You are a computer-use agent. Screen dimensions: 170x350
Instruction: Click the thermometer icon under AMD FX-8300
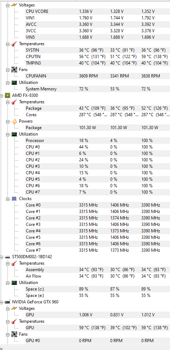pos(14,102)
